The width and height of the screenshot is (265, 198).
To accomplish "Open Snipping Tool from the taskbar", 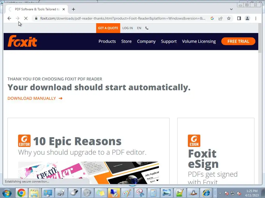I will 140,193.
